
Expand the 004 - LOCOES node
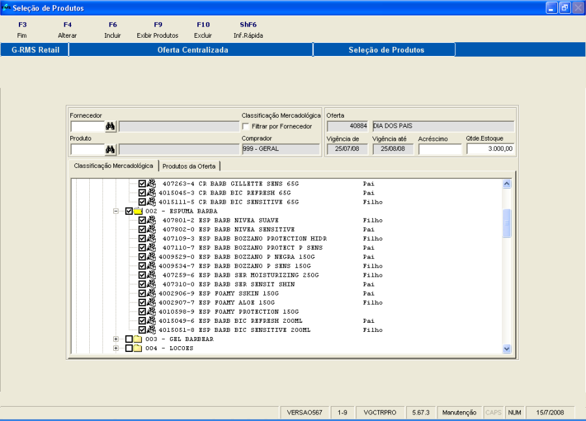(x=116, y=348)
